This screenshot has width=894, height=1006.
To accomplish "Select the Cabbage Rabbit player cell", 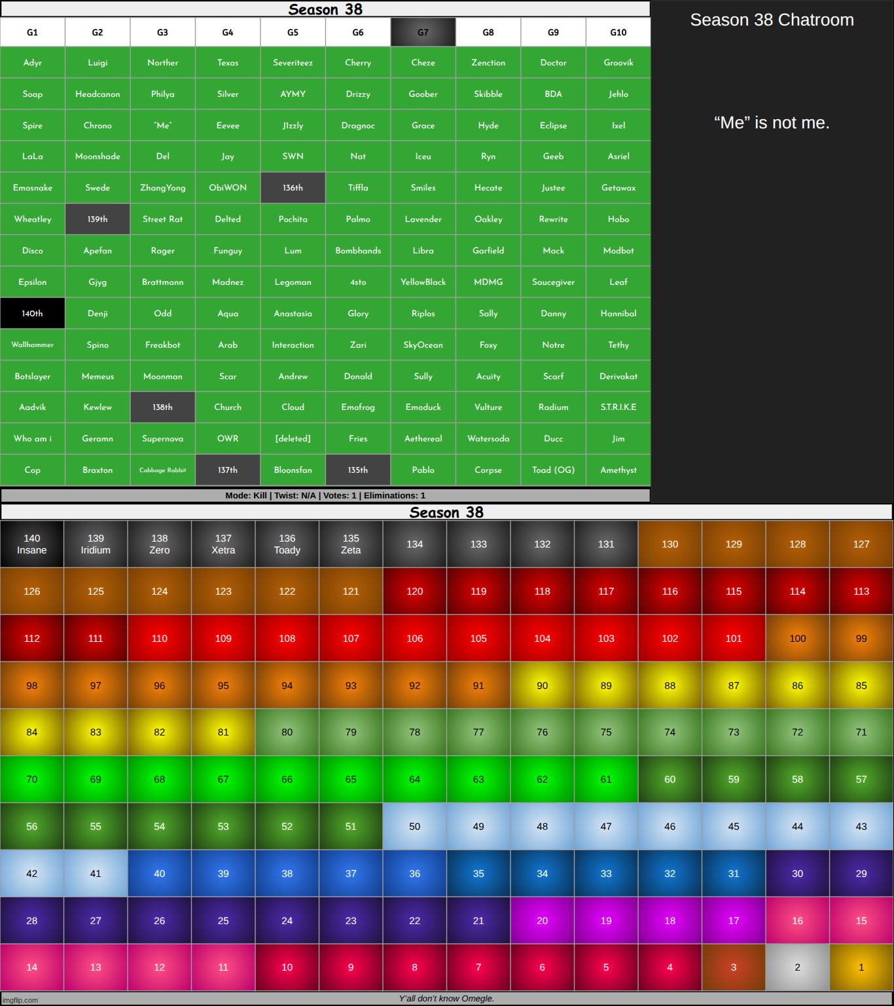I will click(162, 470).
